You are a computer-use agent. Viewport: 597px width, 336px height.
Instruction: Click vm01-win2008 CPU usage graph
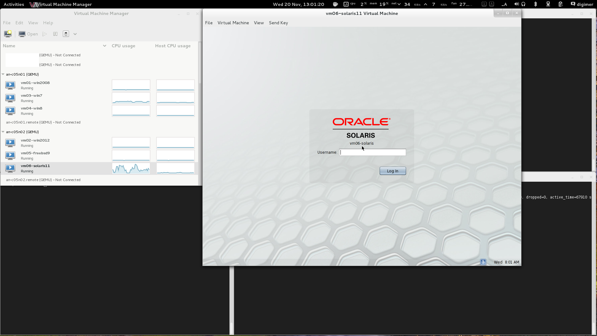[x=131, y=85]
